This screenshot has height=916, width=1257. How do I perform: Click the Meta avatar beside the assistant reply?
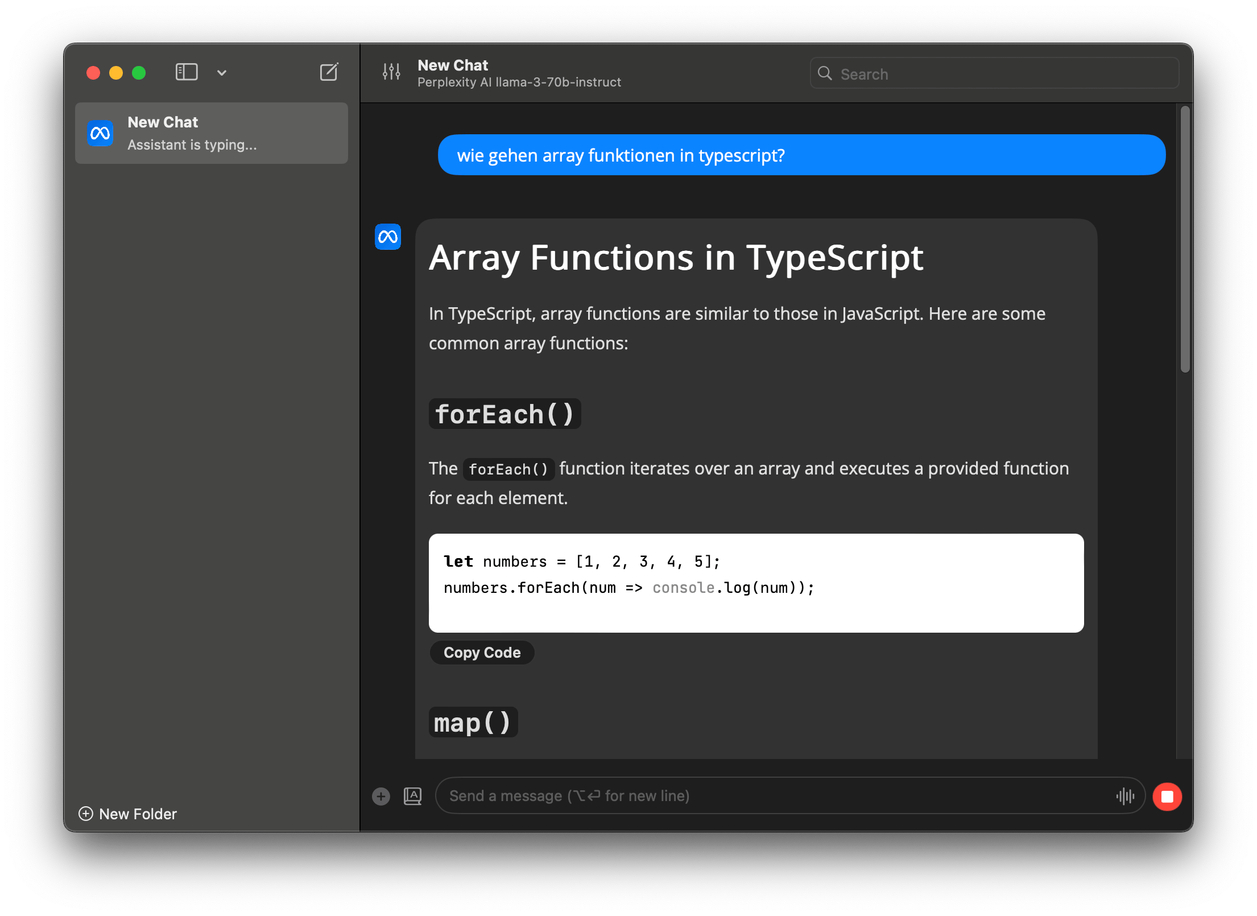388,237
